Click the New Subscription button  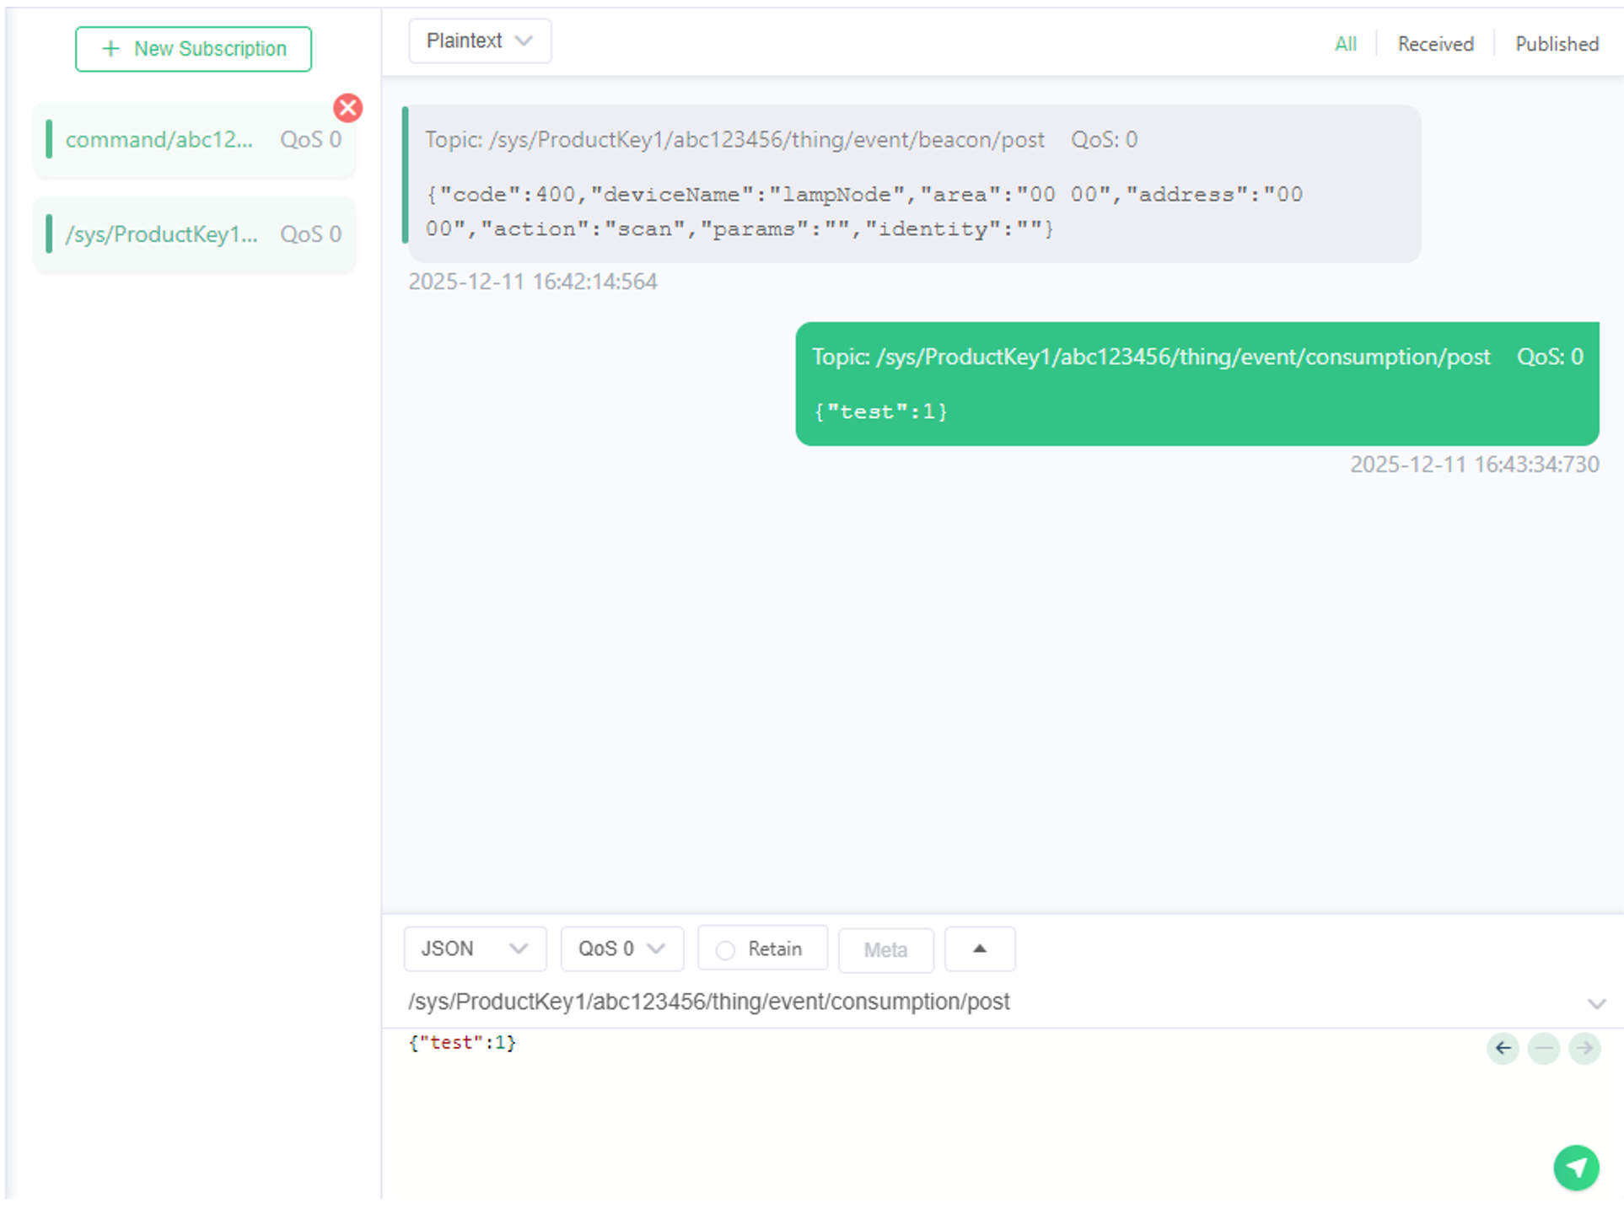point(193,49)
